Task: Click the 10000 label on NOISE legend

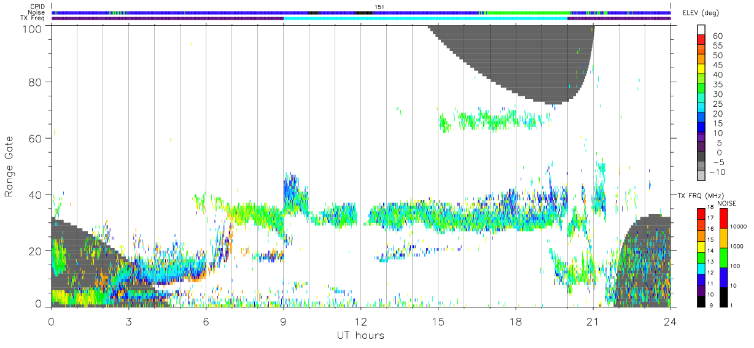Action: [739, 226]
